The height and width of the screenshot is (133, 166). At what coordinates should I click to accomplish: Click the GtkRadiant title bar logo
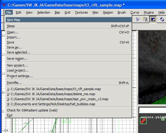[x=4, y=5]
